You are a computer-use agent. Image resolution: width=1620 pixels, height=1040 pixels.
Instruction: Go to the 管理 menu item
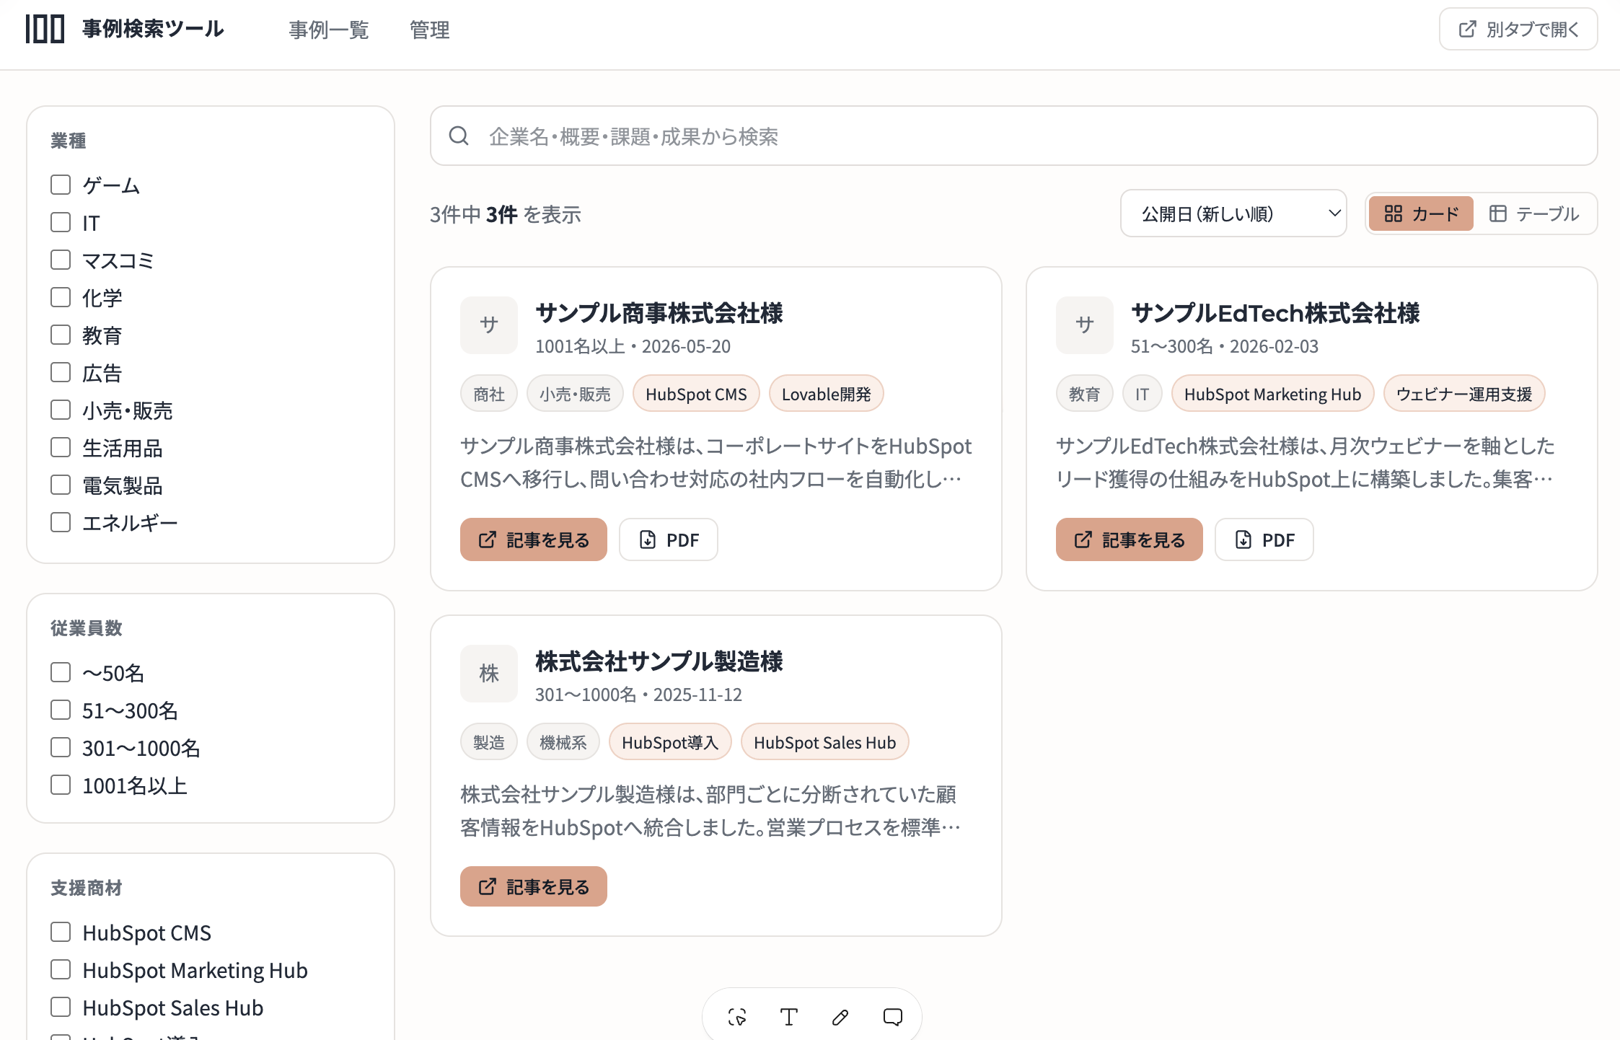tap(430, 30)
